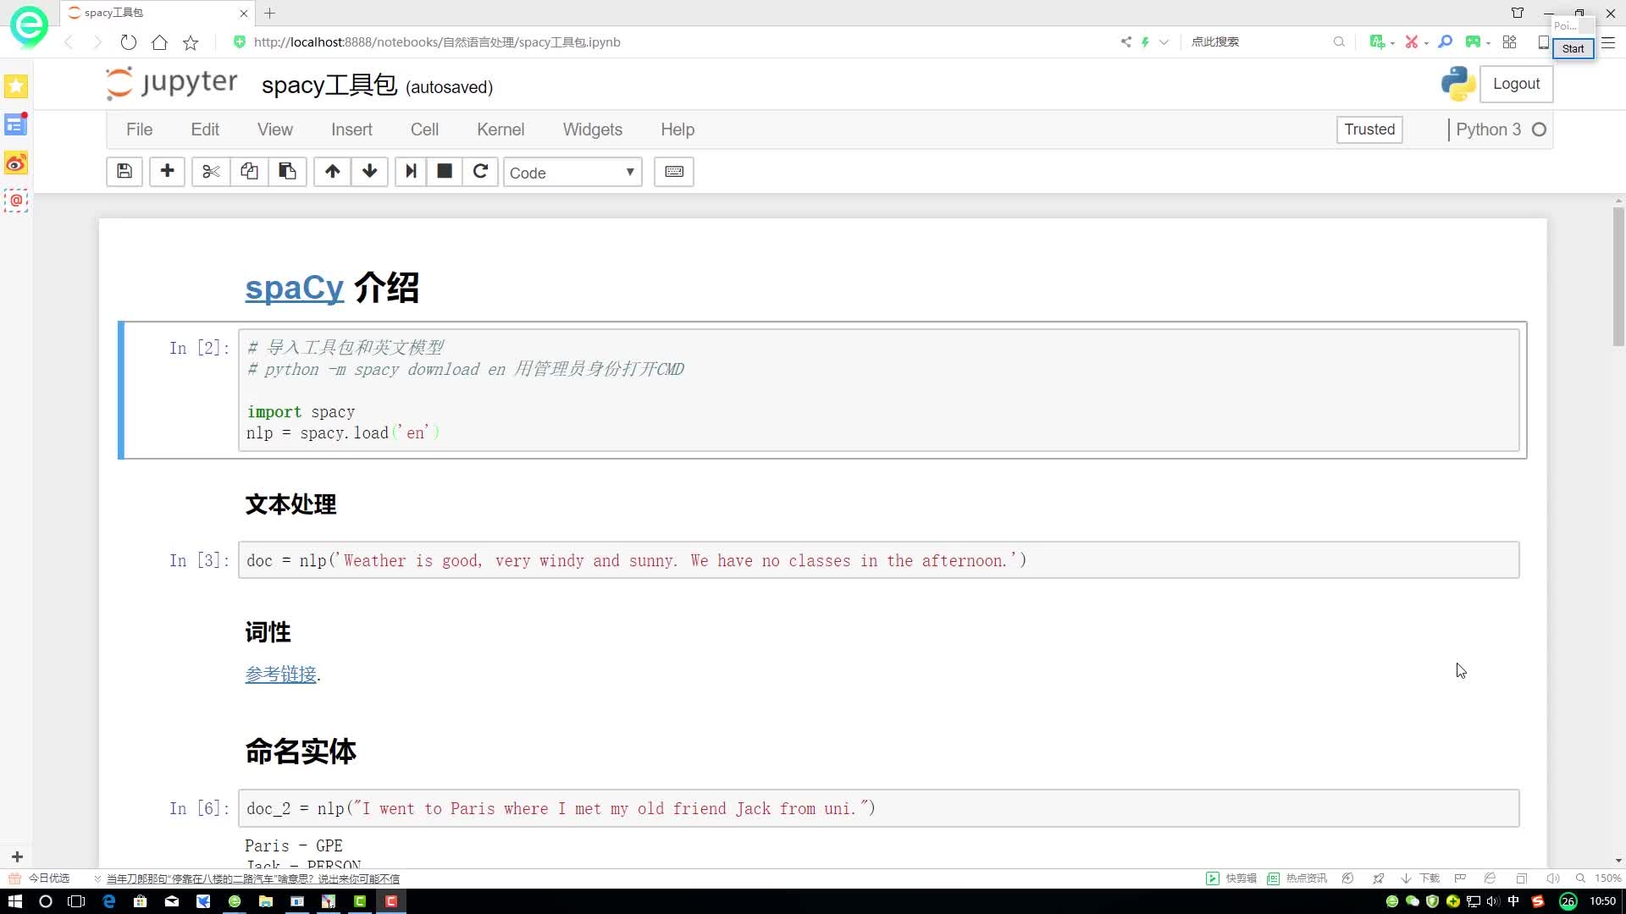Insert a cell below with plus icon
The image size is (1626, 914).
click(167, 172)
